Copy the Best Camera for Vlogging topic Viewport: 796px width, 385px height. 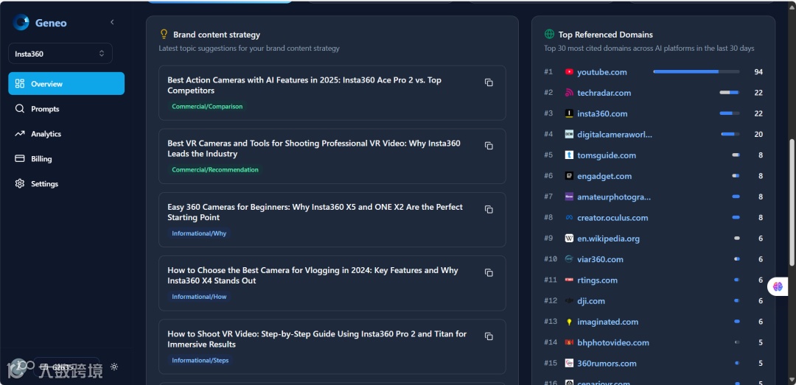pos(489,272)
